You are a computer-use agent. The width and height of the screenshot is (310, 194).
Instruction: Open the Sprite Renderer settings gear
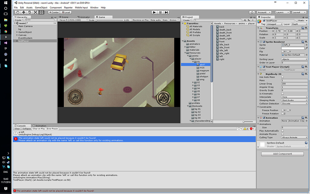coord(306,42)
